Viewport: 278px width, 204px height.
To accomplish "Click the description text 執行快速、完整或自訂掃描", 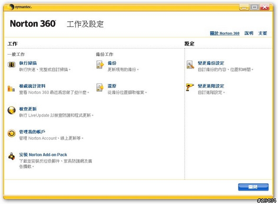I will click(45, 69).
